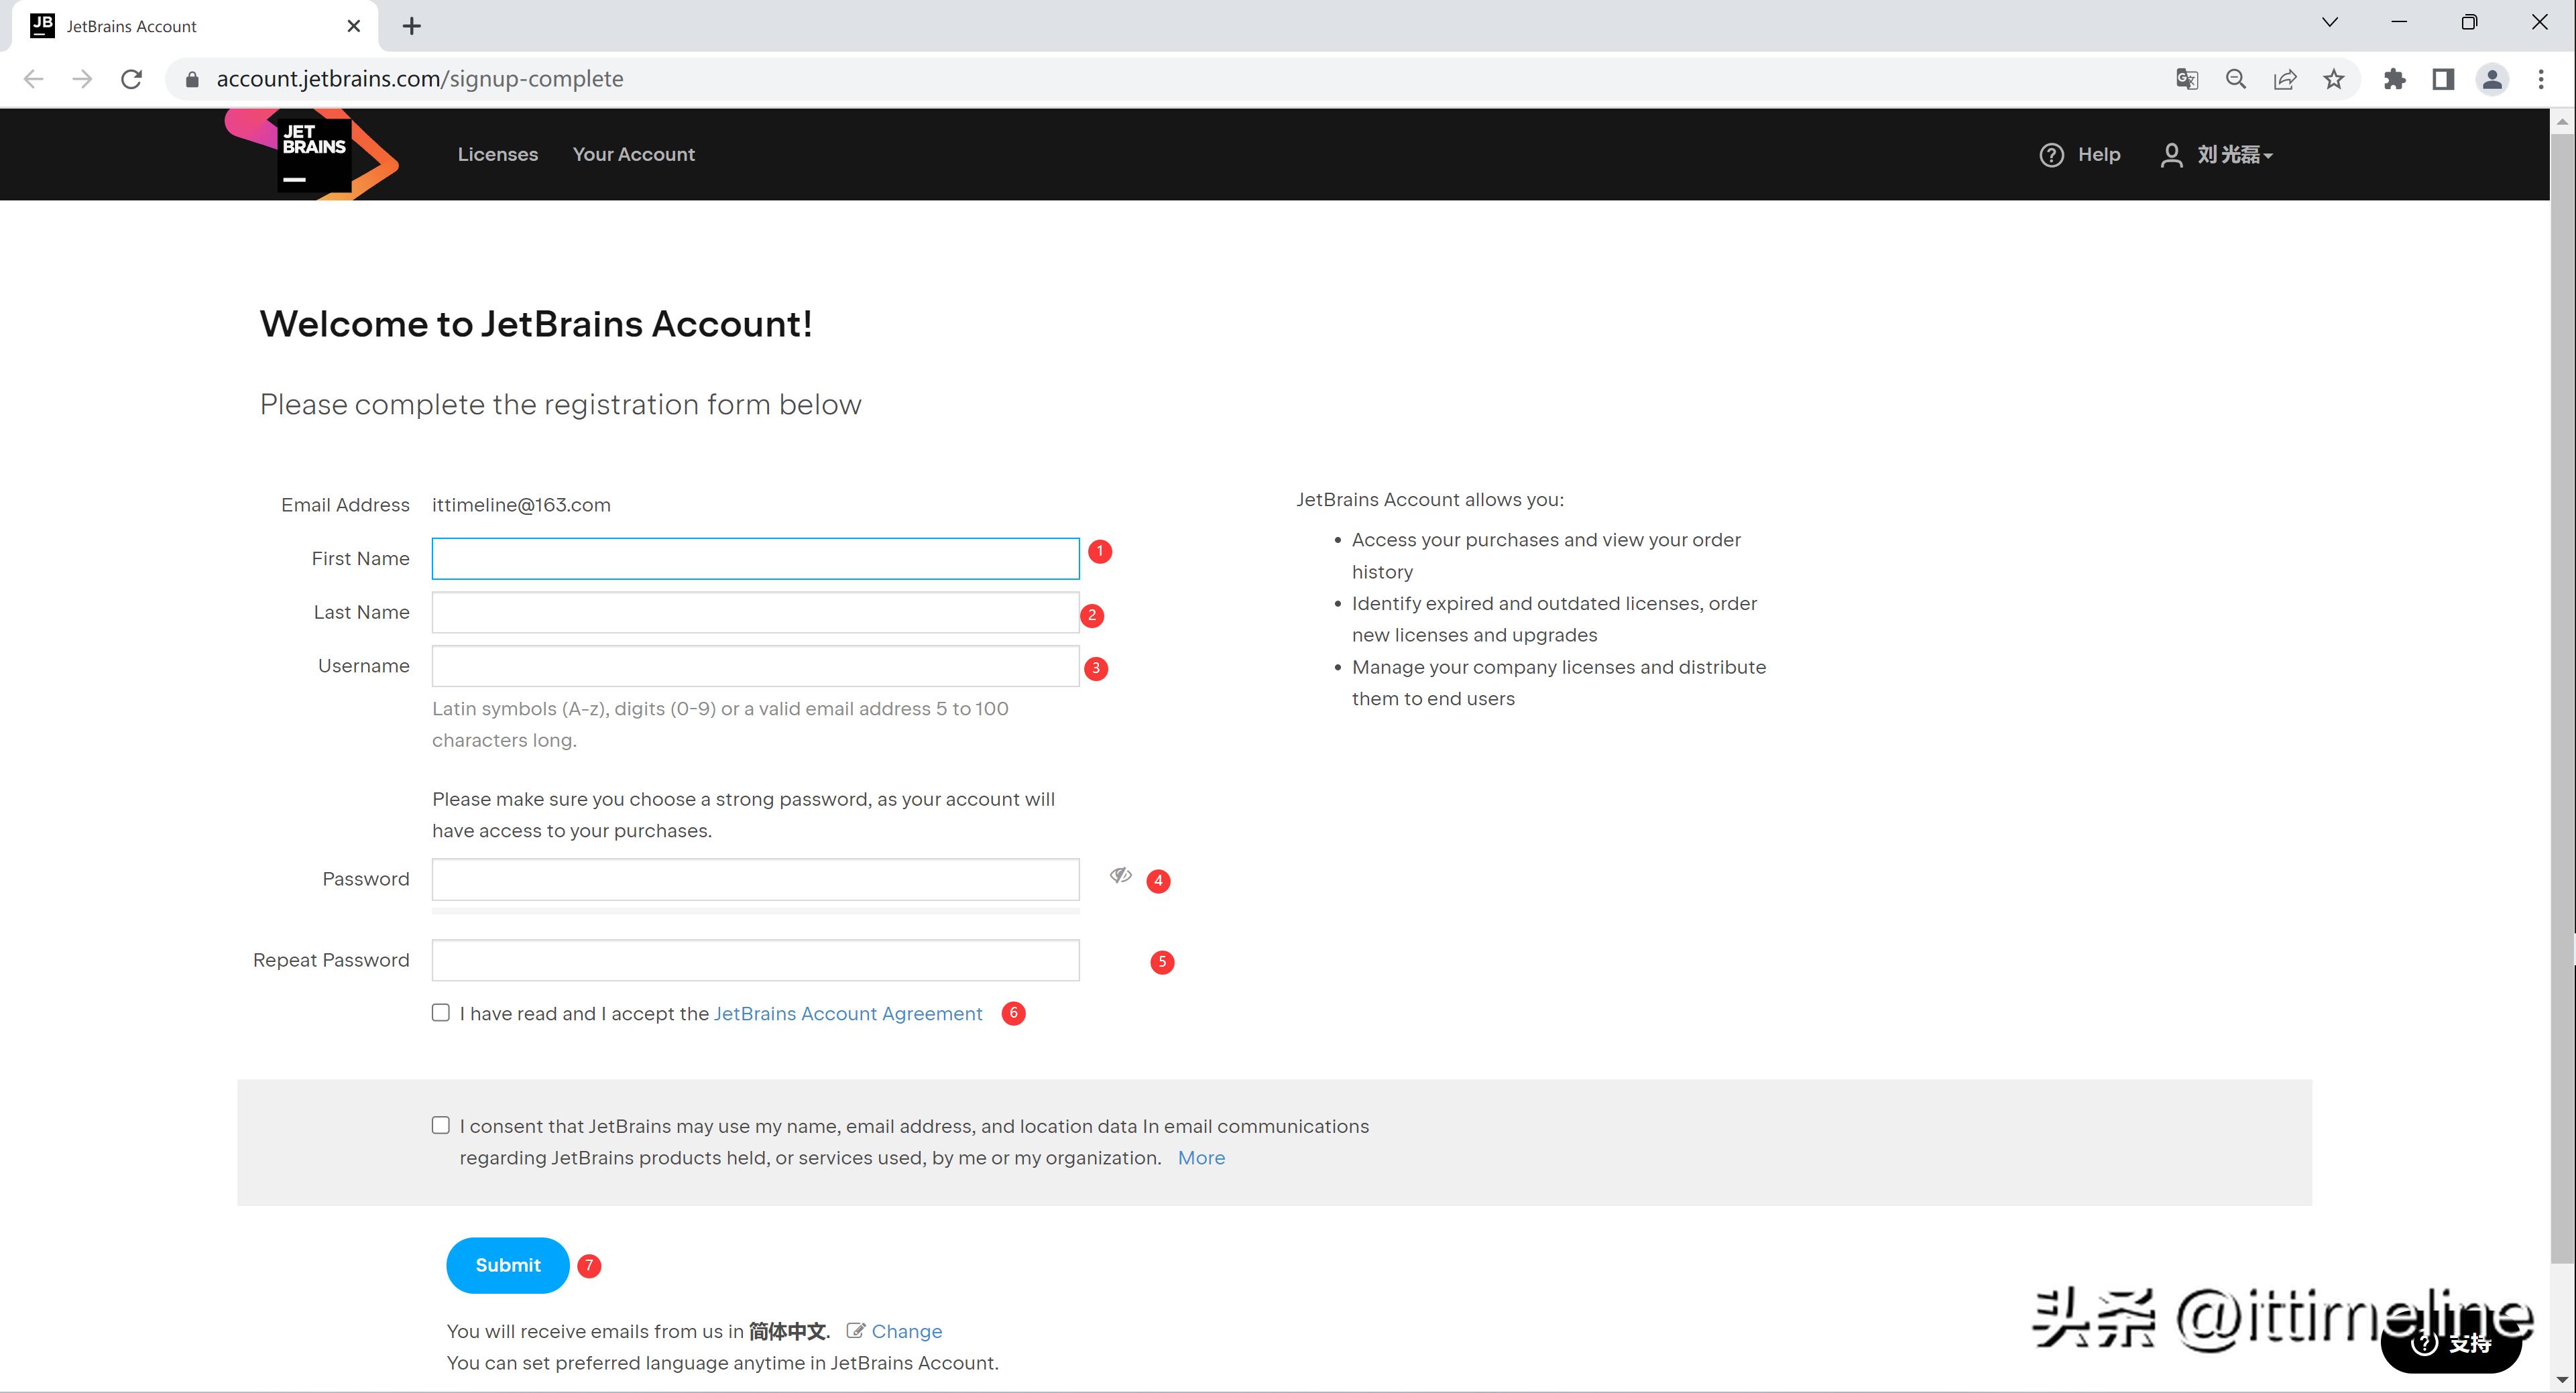
Task: Click the tab search chevron
Action: [x=2330, y=22]
